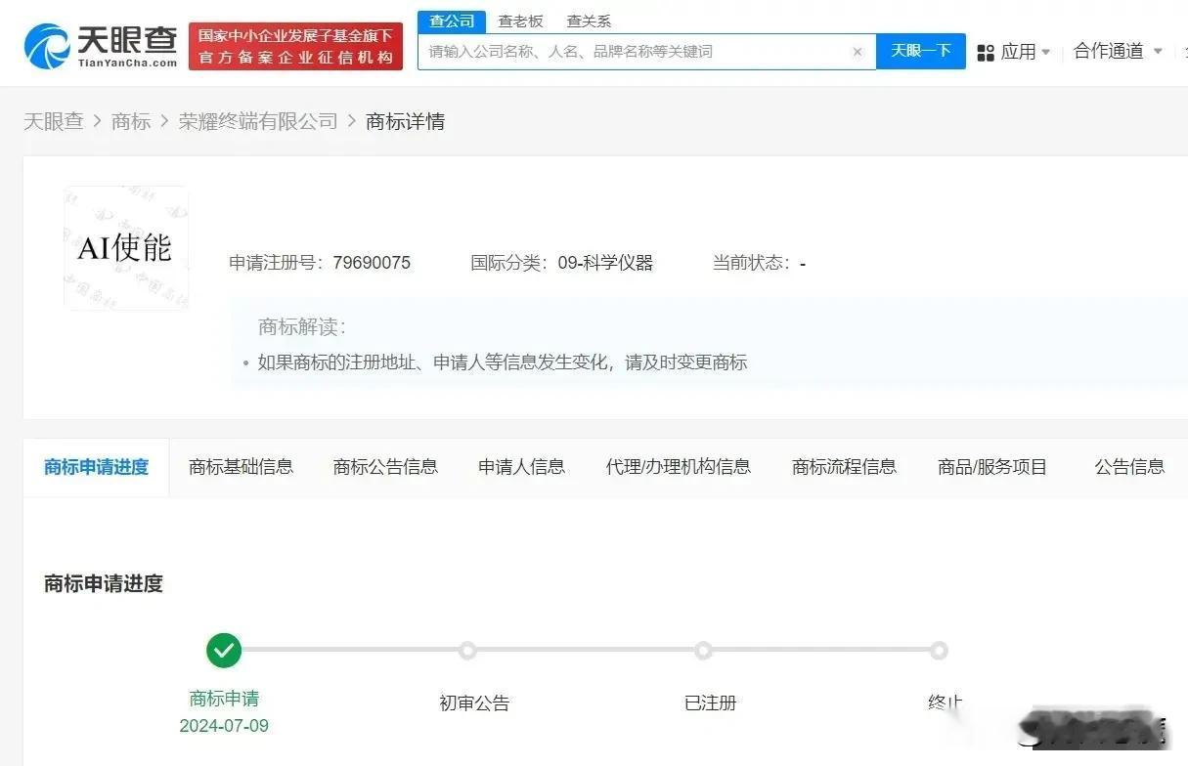
Task: Switch to the 公告信息 tab
Action: click(1129, 467)
